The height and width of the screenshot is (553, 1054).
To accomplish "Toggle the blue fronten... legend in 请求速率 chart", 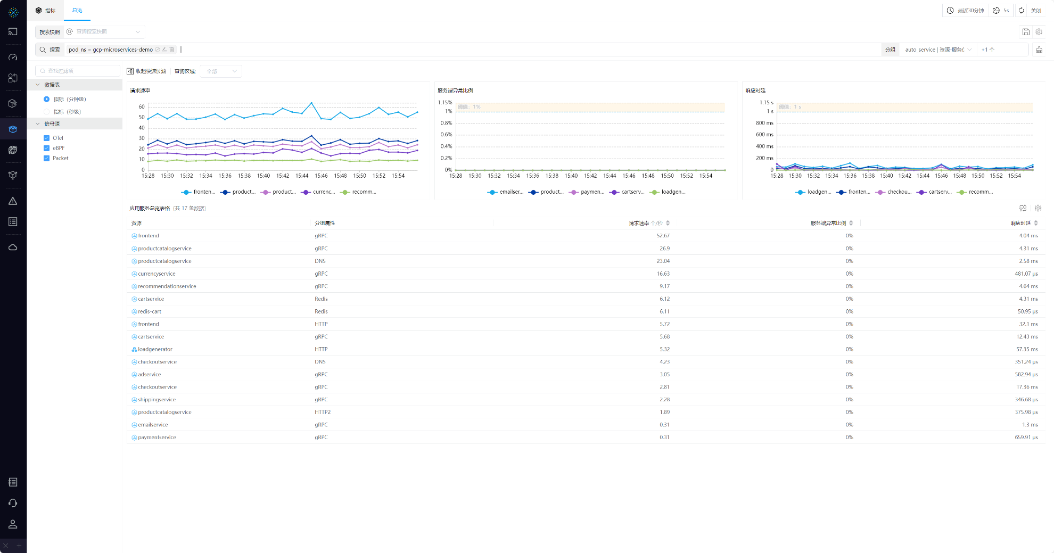I will pyautogui.click(x=198, y=192).
